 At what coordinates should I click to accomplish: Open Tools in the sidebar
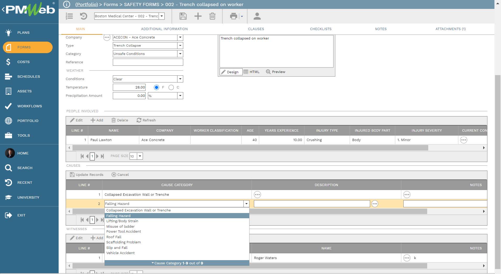[x=24, y=135]
